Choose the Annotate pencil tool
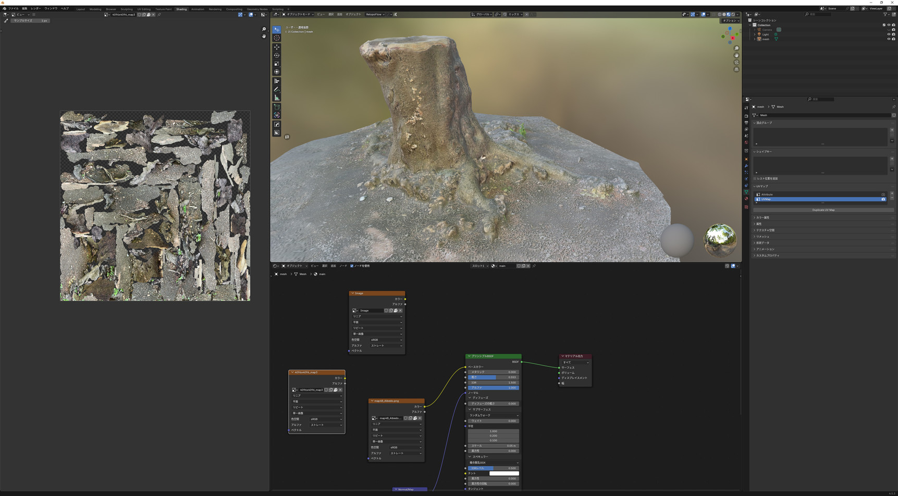This screenshot has width=898, height=496. click(x=277, y=89)
